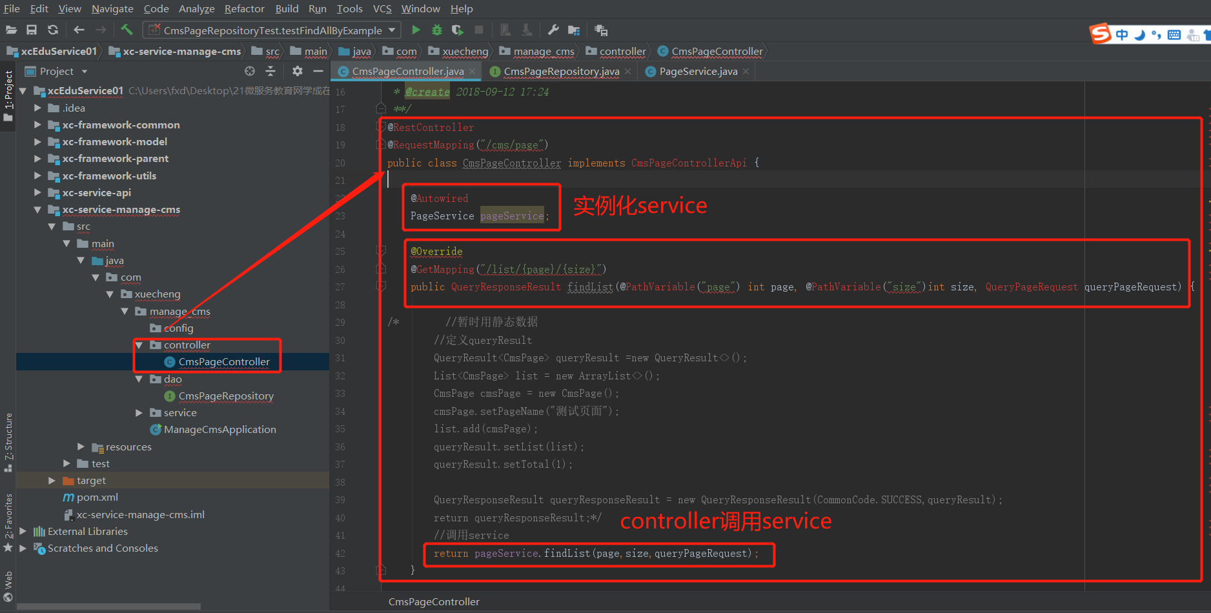Run the configuration with the green play icon
The height and width of the screenshot is (613, 1211).
(x=416, y=30)
